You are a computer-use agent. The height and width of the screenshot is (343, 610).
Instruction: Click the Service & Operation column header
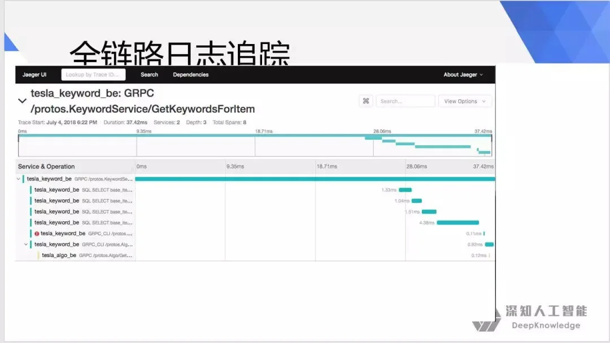tap(46, 167)
